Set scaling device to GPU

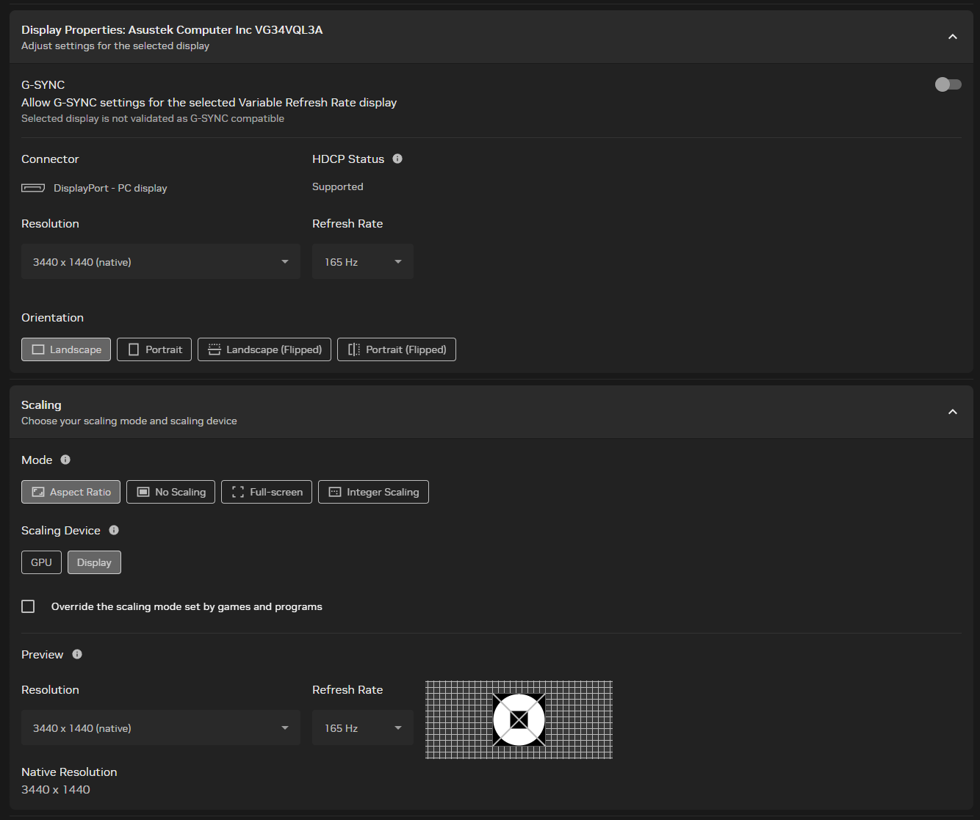click(x=41, y=562)
